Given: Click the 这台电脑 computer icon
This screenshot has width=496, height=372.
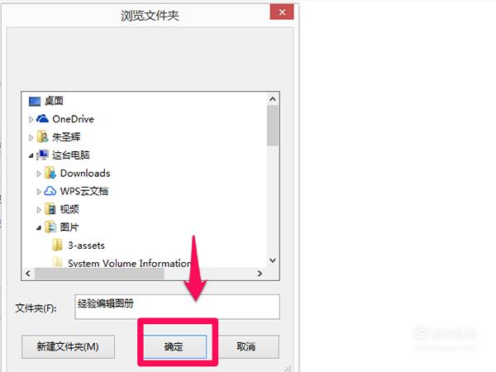Looking at the screenshot, I should coord(42,155).
